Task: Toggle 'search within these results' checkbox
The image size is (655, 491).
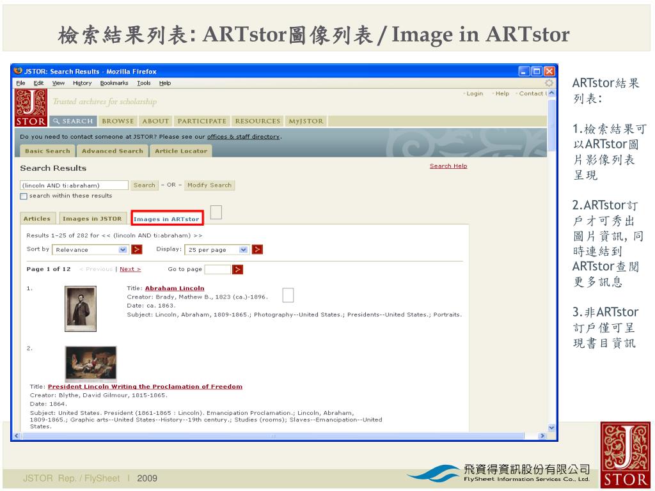Action: [24, 196]
